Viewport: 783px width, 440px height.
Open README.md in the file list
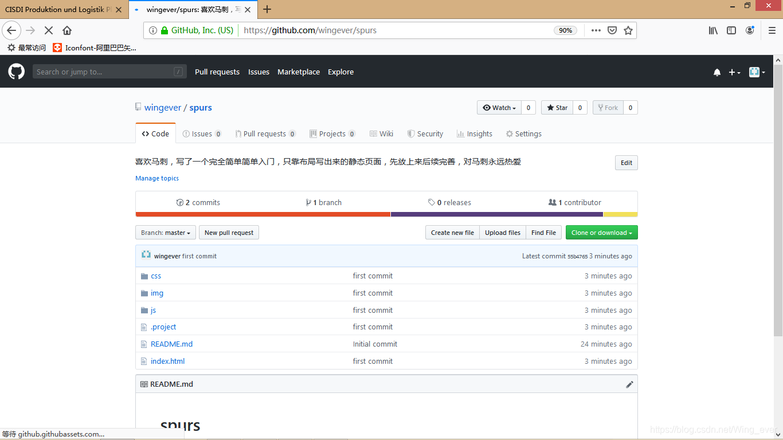pyautogui.click(x=171, y=344)
